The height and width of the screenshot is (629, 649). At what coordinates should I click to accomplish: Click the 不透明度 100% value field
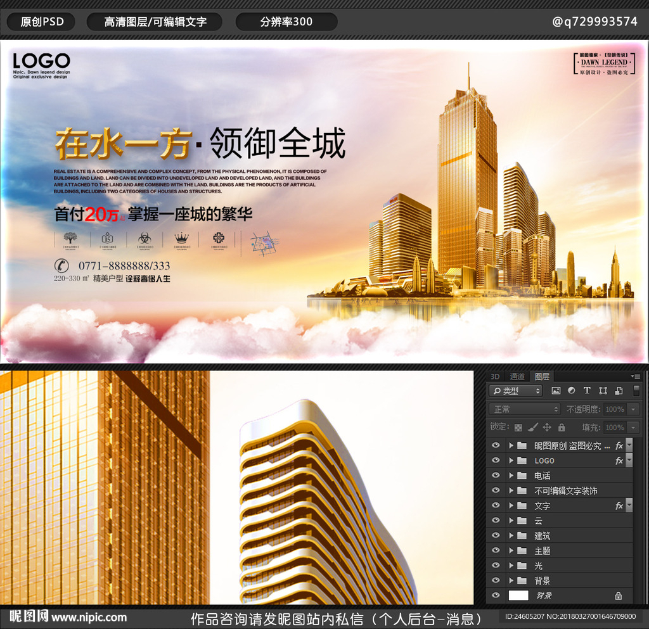[615, 409]
